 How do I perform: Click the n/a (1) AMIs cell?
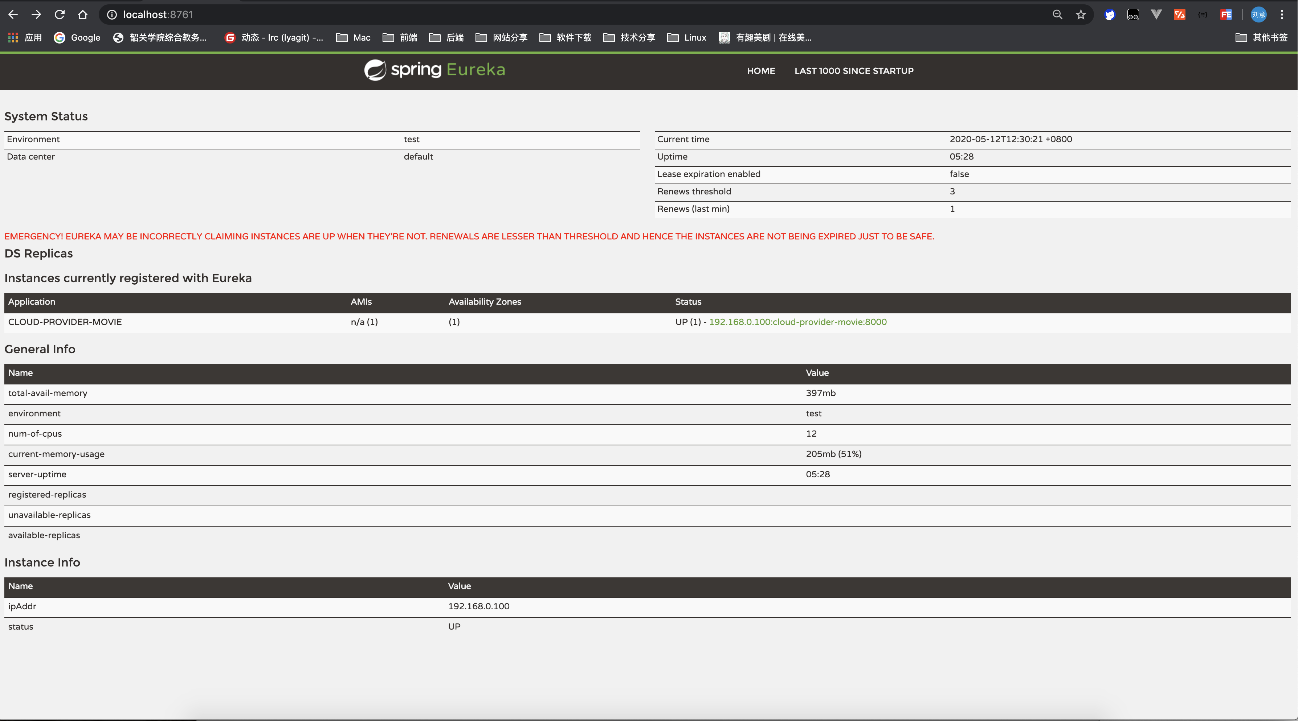[x=364, y=322]
